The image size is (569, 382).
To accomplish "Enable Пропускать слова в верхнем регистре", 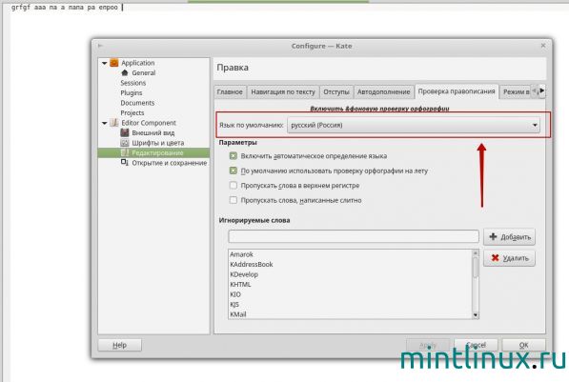I will (233, 186).
